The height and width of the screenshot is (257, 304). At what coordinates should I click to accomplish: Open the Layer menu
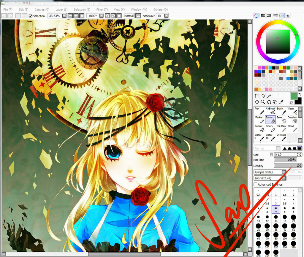tap(61, 9)
